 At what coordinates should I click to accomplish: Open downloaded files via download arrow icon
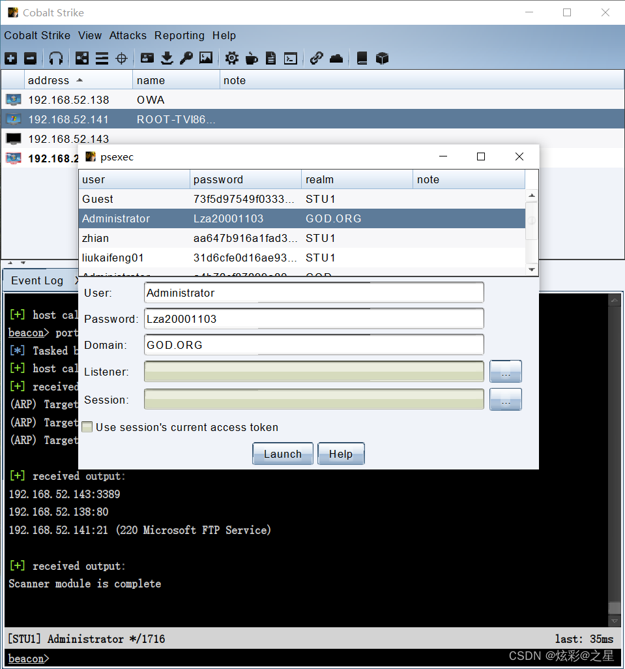pyautogui.click(x=167, y=58)
